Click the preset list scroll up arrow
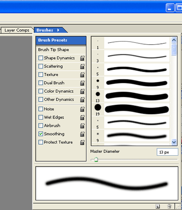 (x=174, y=40)
